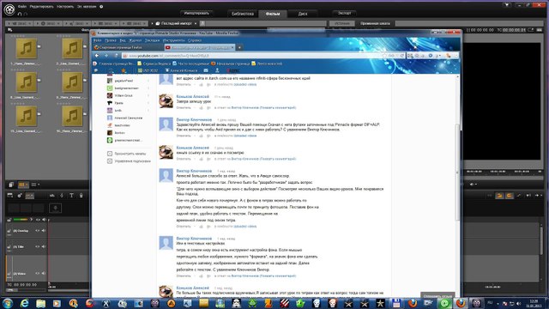Image resolution: width=549 pixels, height=309 pixels.
Task: Select the first music clip thumbnail in library
Action: tap(27, 48)
